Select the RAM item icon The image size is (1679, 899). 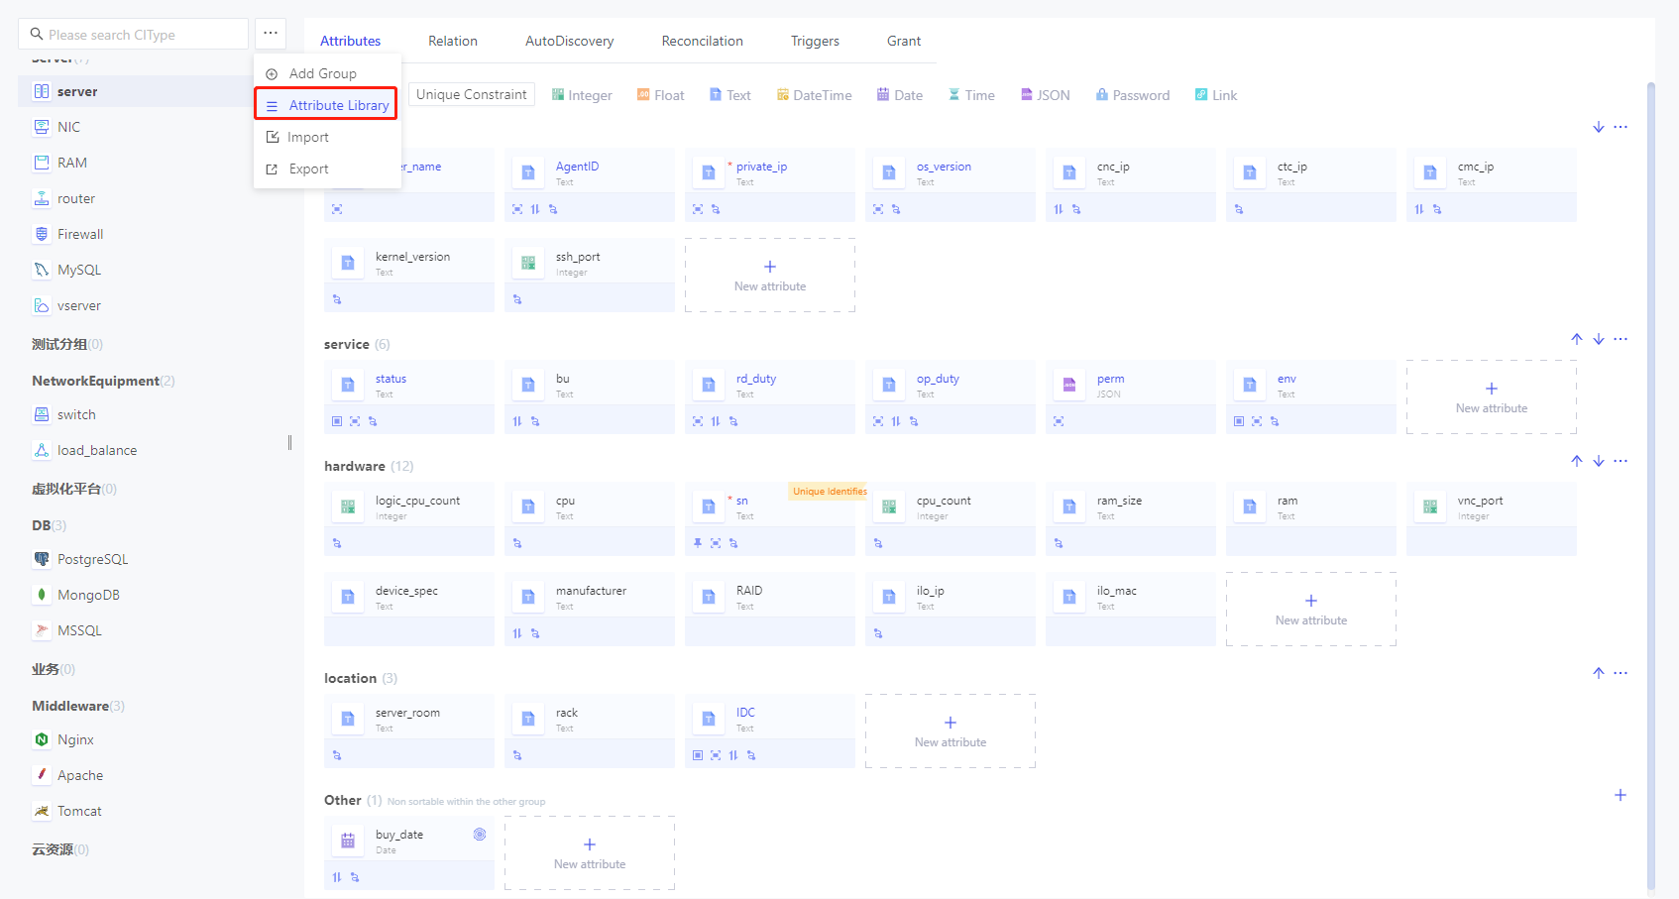42,163
